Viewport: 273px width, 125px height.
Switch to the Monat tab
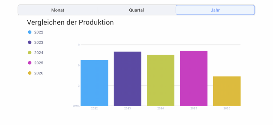(58, 10)
